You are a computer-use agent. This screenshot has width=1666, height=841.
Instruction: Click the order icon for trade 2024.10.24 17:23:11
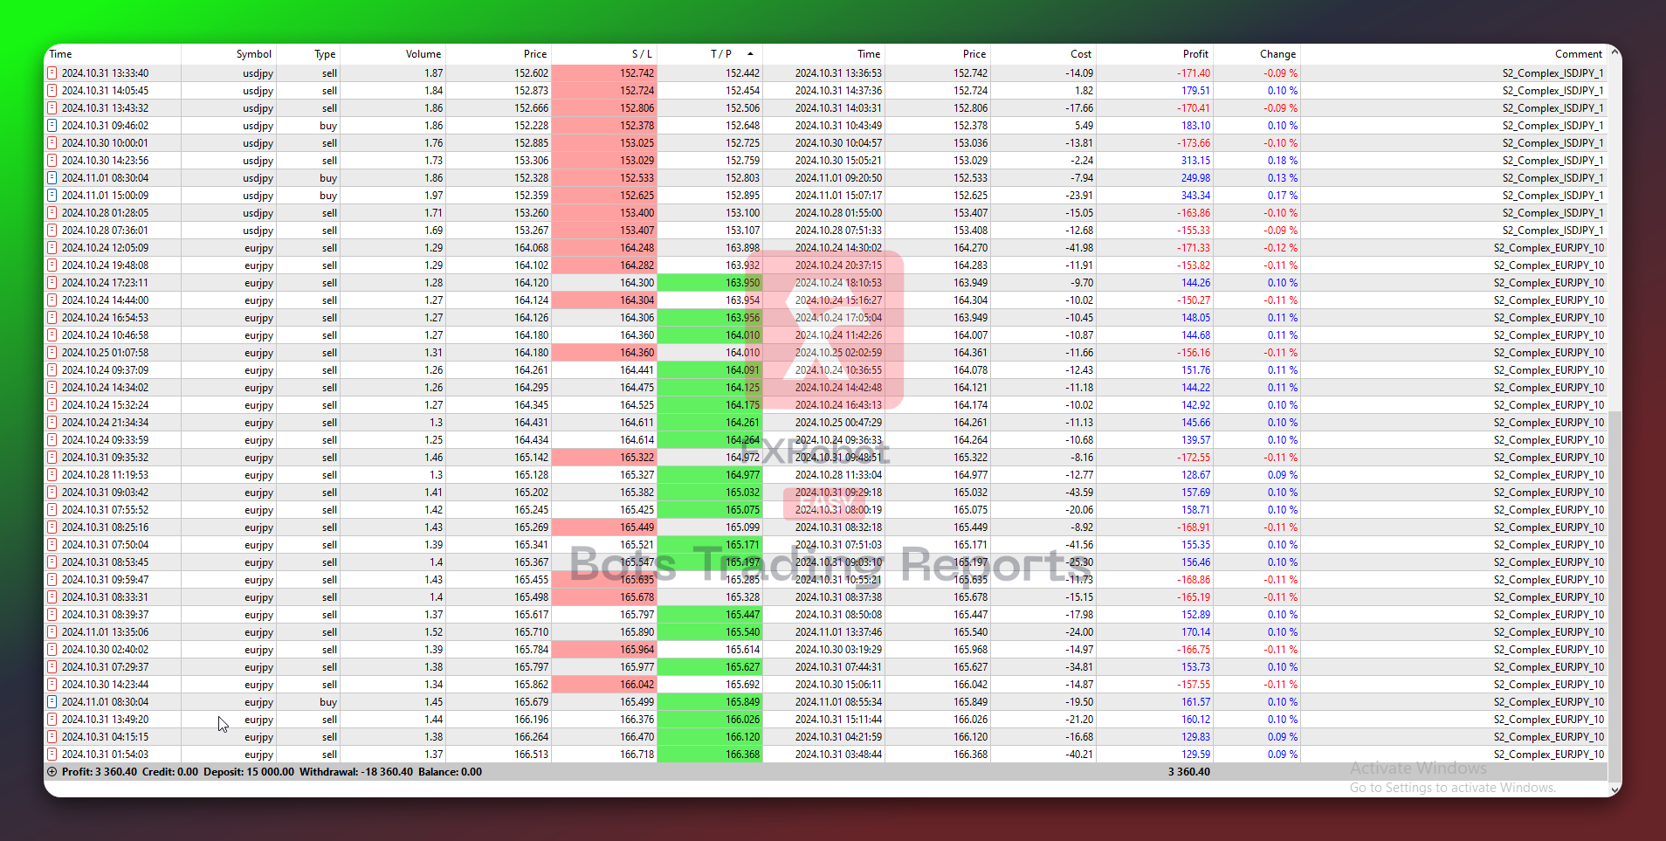click(x=52, y=283)
